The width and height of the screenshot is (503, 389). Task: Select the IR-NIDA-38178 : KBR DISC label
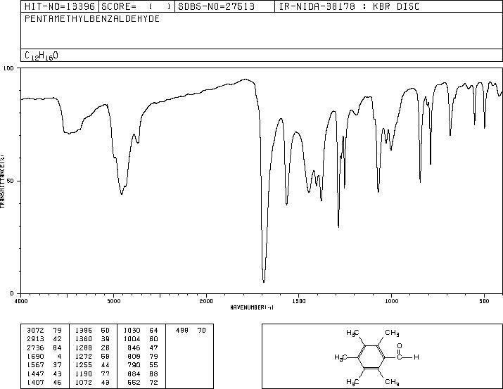click(x=349, y=6)
